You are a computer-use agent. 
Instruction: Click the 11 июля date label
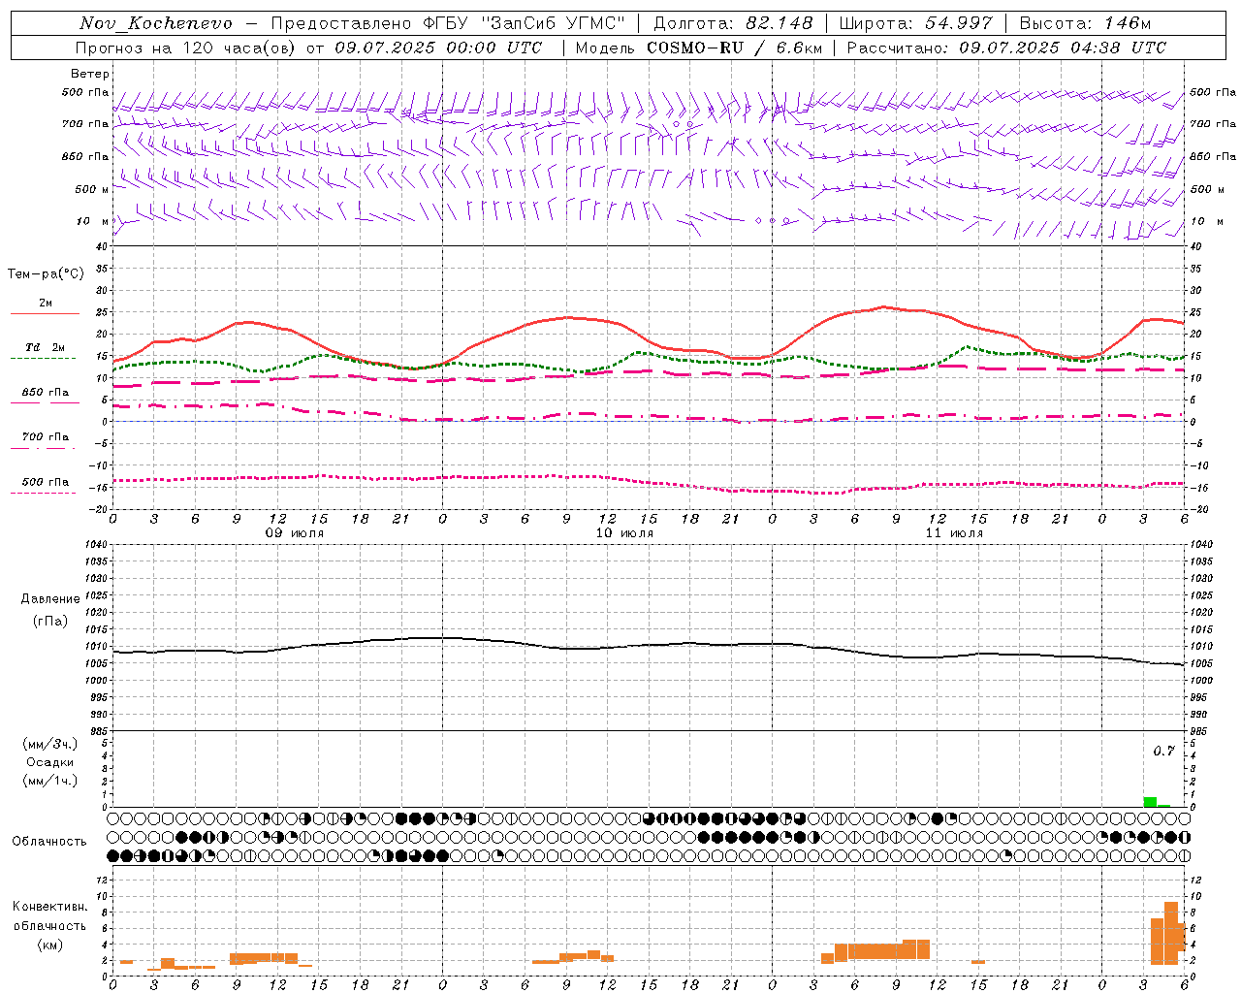click(954, 533)
